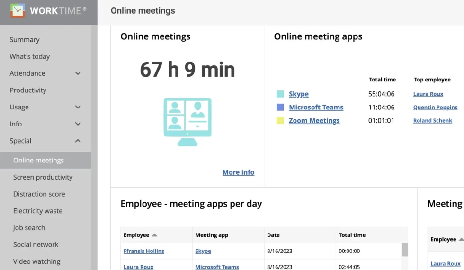
Task: Open Electricity waste report
Action: [x=38, y=211]
